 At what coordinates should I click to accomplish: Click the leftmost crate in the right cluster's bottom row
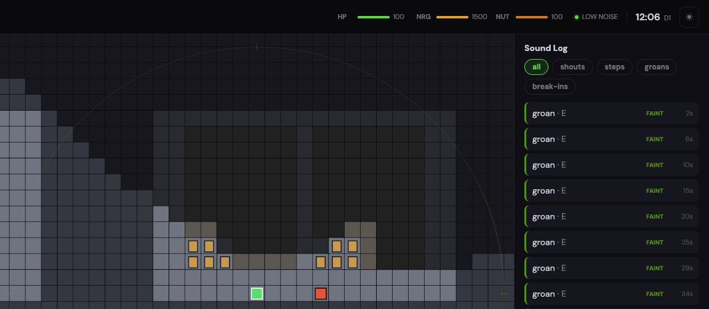321,262
